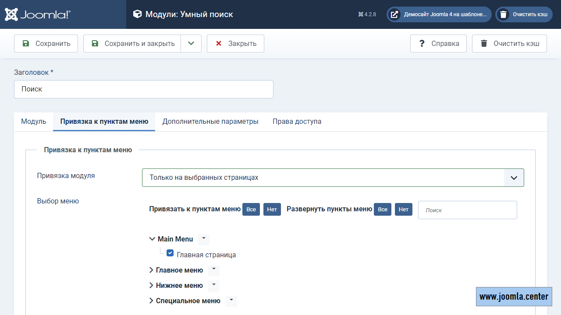Click the cube module icon beside the title
This screenshot has width=561, height=315.
coord(138,14)
